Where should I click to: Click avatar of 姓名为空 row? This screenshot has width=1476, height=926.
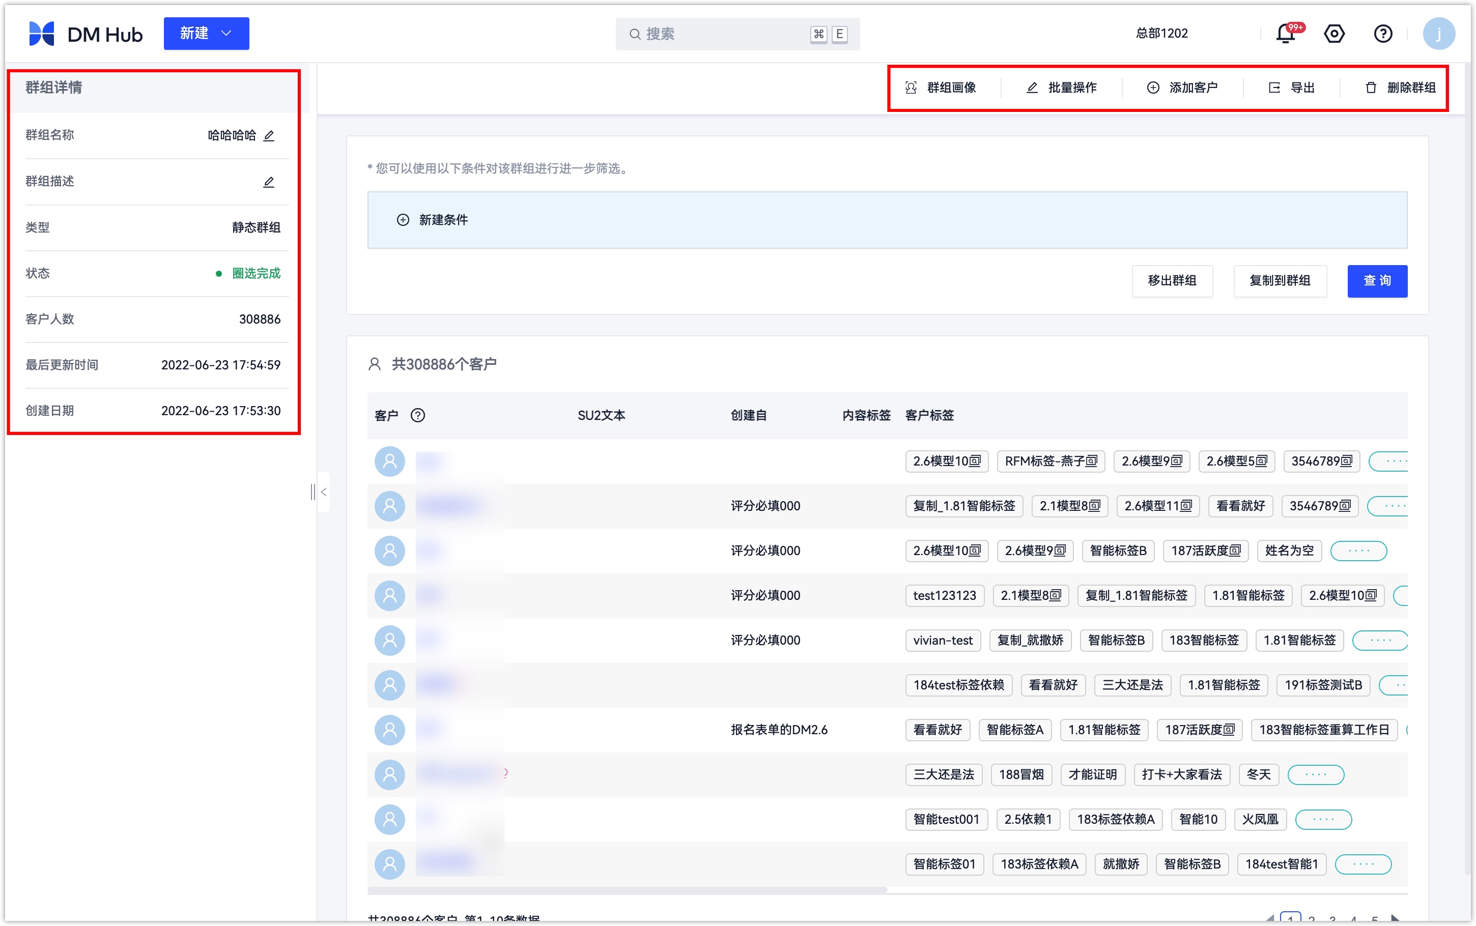click(x=389, y=551)
